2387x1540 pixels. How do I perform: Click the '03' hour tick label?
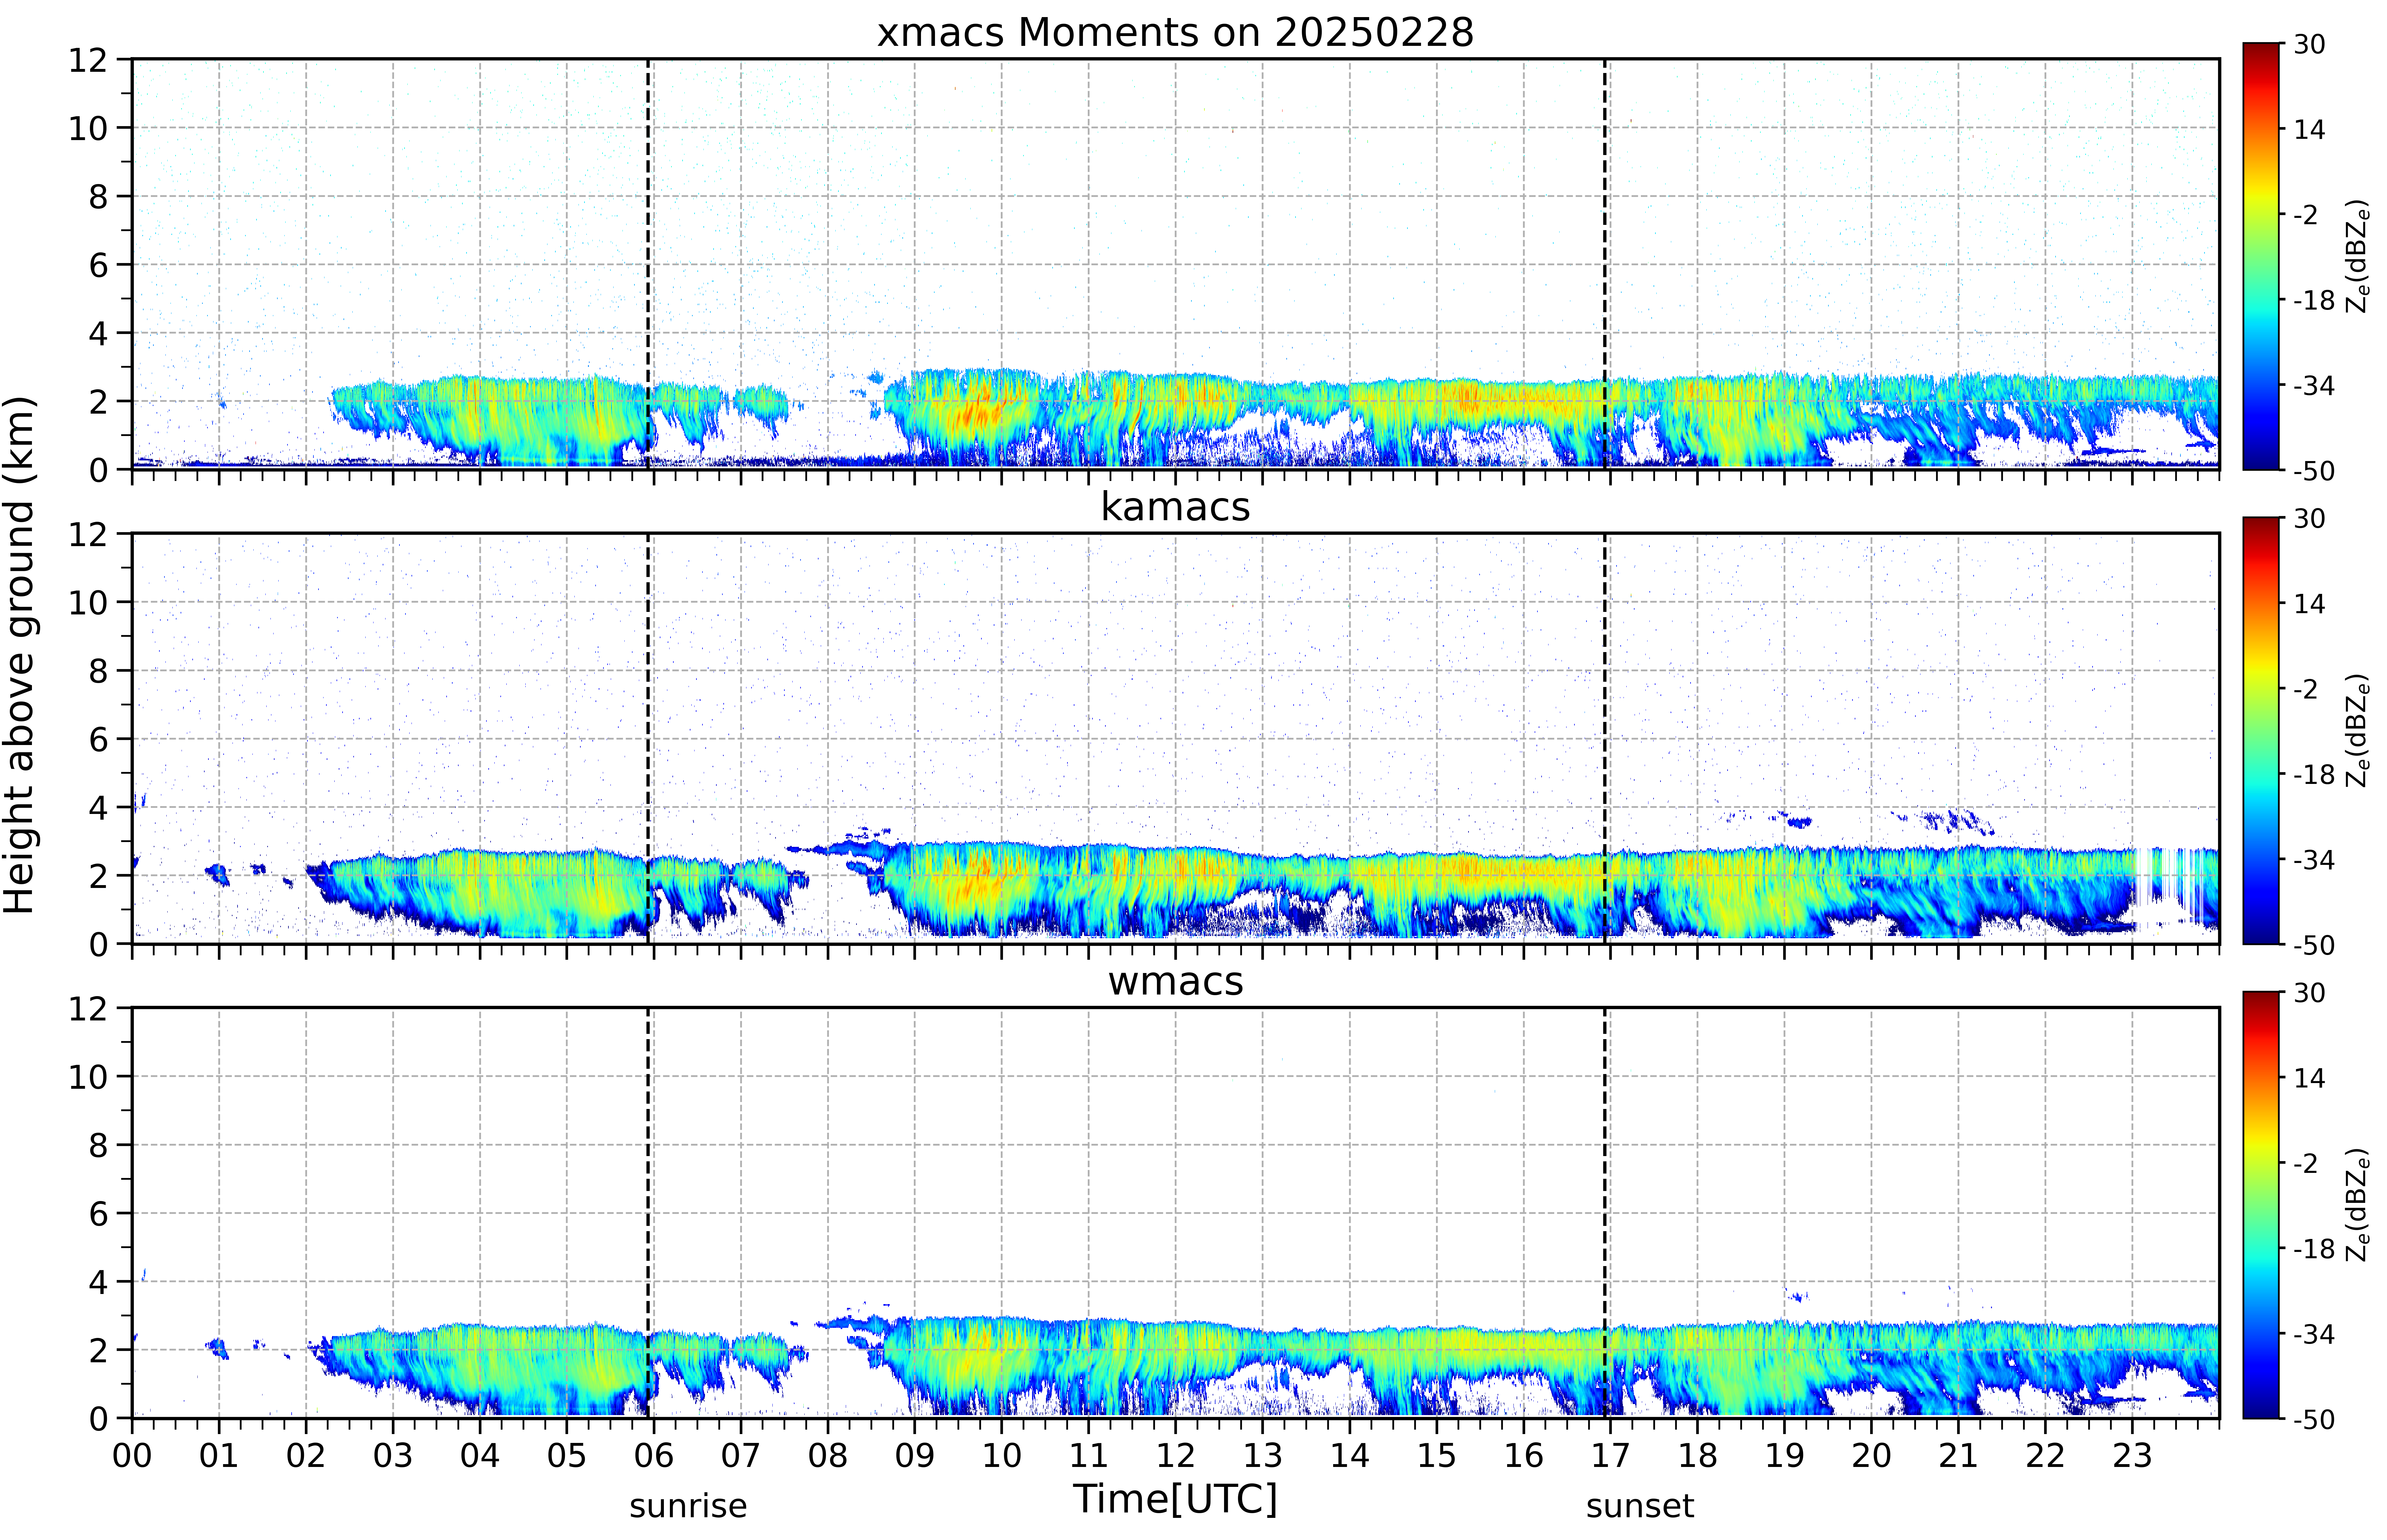[x=393, y=1456]
